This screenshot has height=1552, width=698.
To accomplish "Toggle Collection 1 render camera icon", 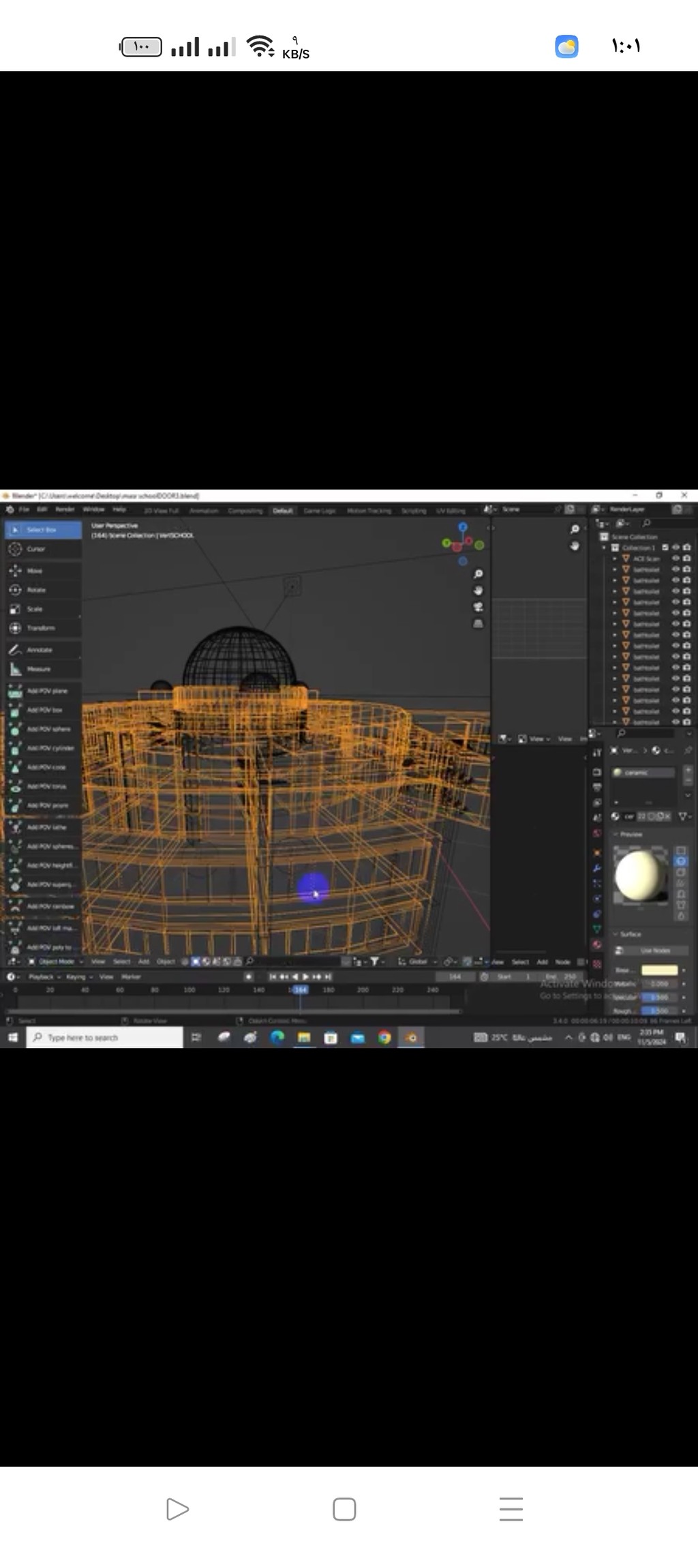I will pyautogui.click(x=686, y=548).
